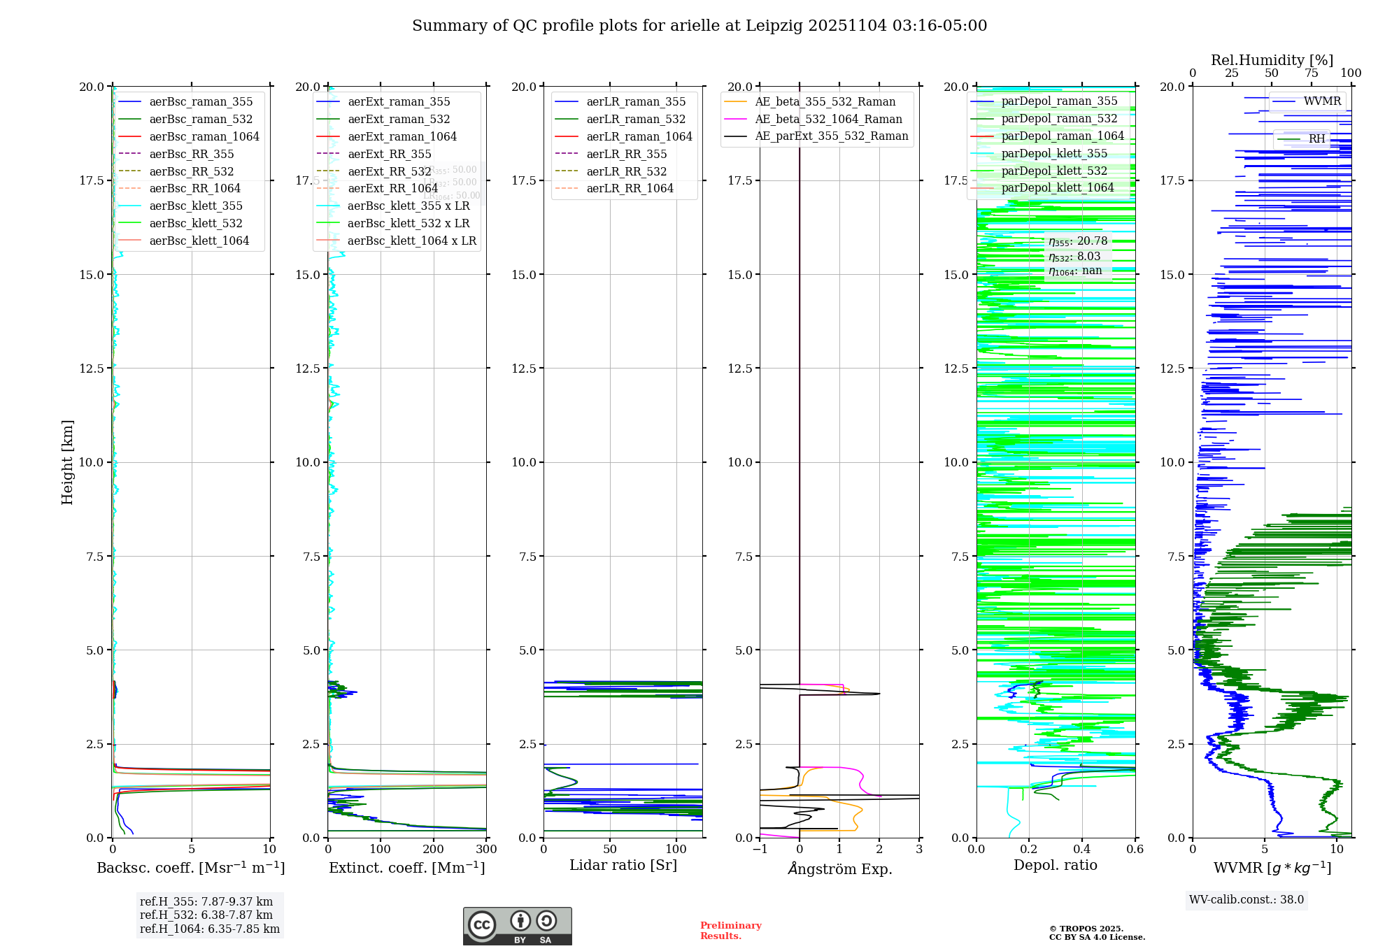Click the Rel.Humidity [%] top axis label
The height and width of the screenshot is (951, 1399).
[1272, 60]
